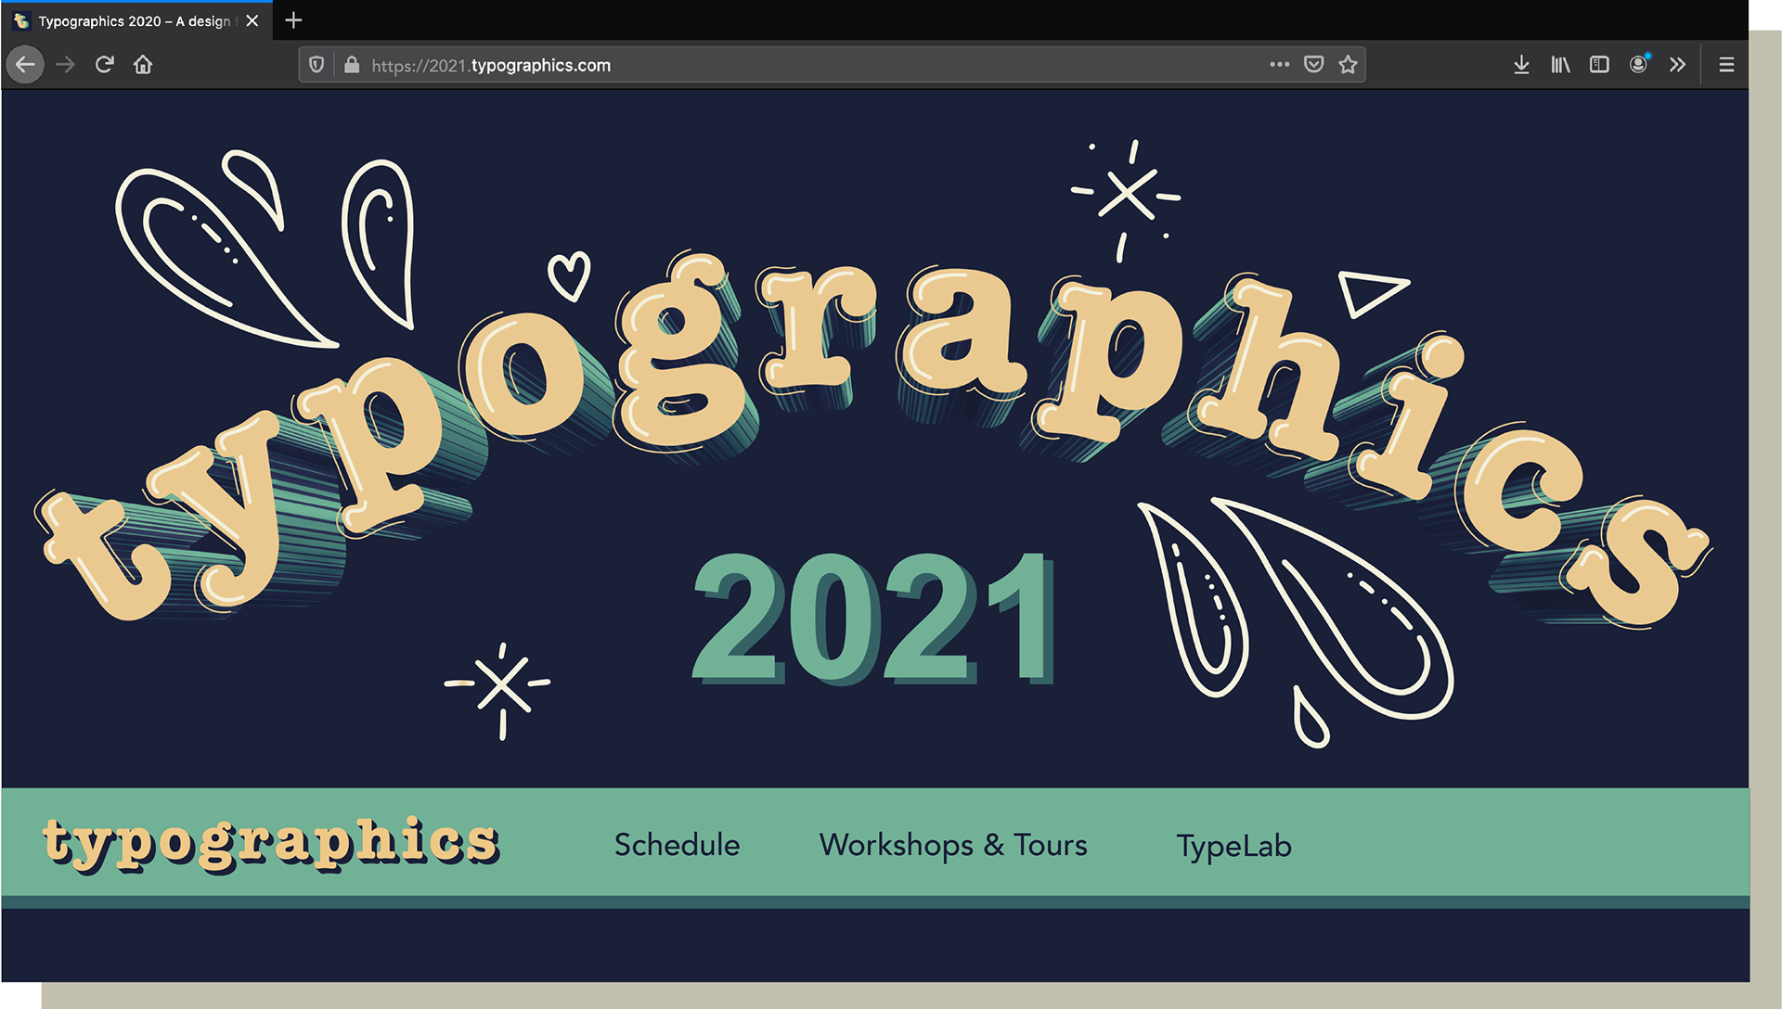
Task: Select the Typographics 2020 browser tab
Action: [130, 20]
